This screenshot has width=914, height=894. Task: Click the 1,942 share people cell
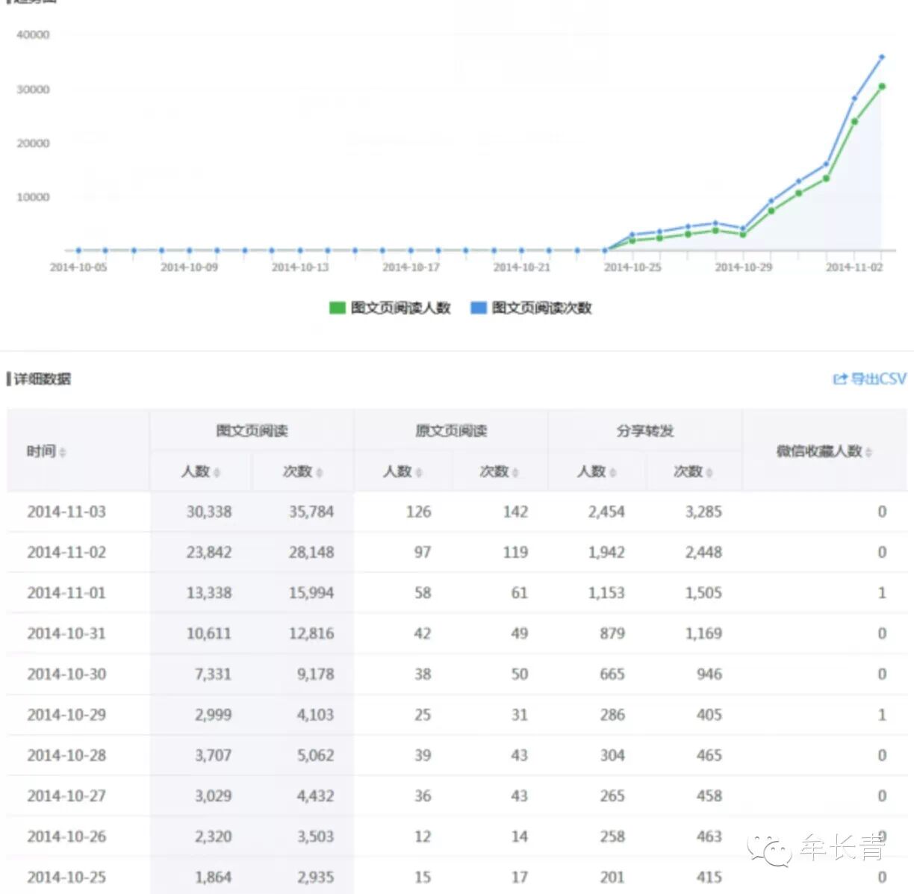(x=606, y=552)
